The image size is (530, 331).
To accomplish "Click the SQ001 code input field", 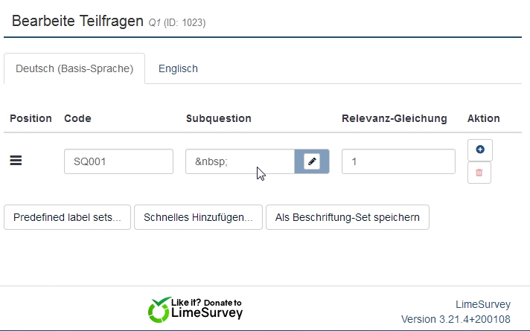I will click(118, 161).
